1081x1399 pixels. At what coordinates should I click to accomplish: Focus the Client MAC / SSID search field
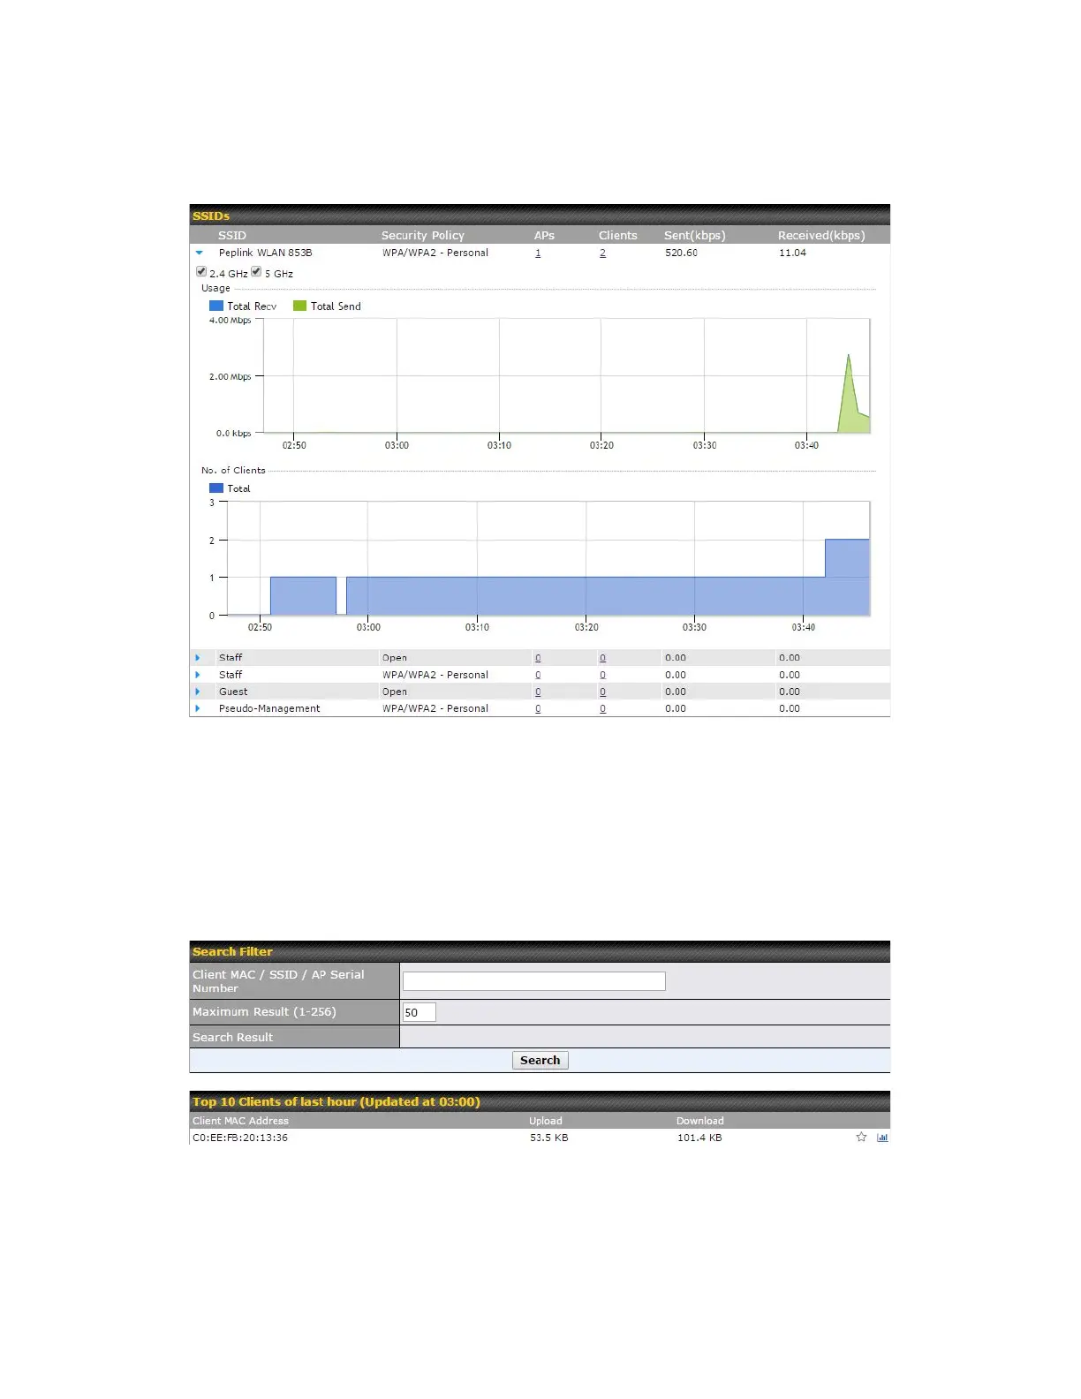coord(533,981)
